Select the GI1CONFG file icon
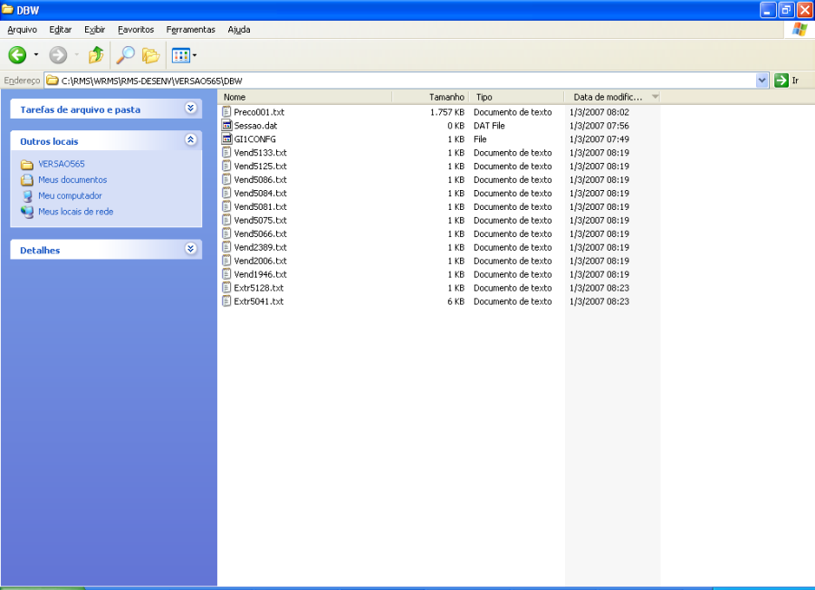 pos(226,138)
